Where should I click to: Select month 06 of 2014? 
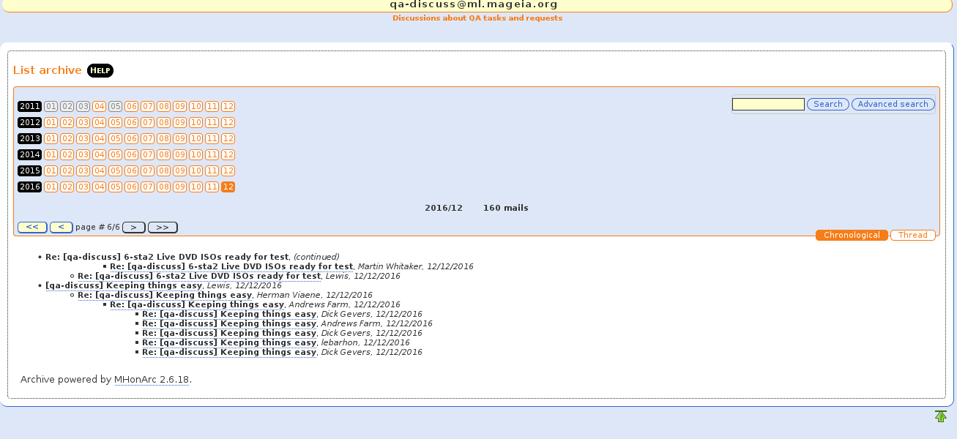click(x=131, y=155)
